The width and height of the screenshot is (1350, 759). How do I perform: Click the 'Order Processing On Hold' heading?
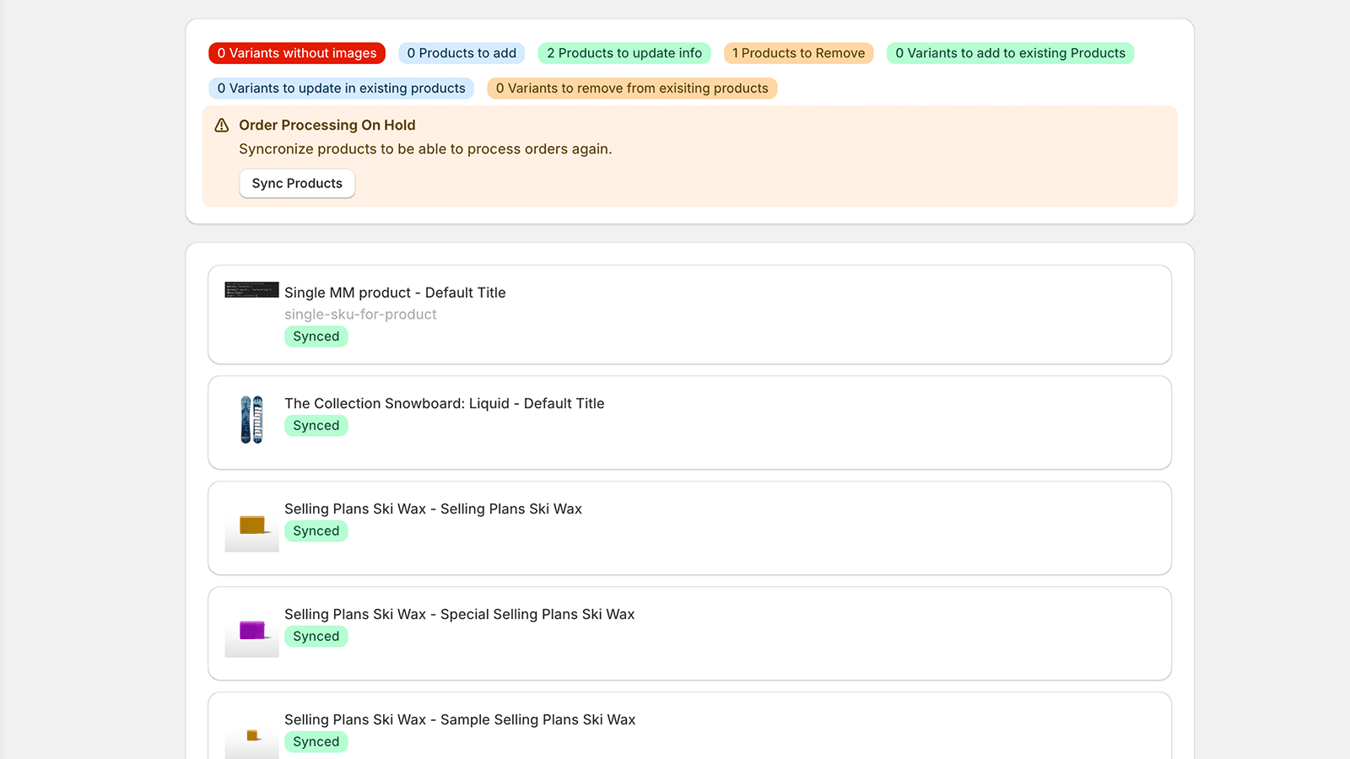pos(327,125)
